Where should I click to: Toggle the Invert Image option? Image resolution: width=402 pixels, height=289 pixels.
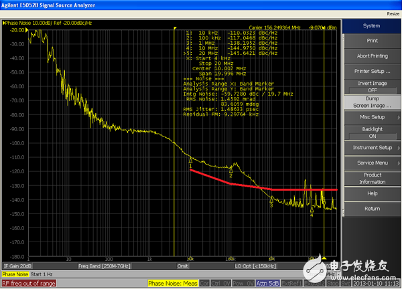[x=372, y=86]
